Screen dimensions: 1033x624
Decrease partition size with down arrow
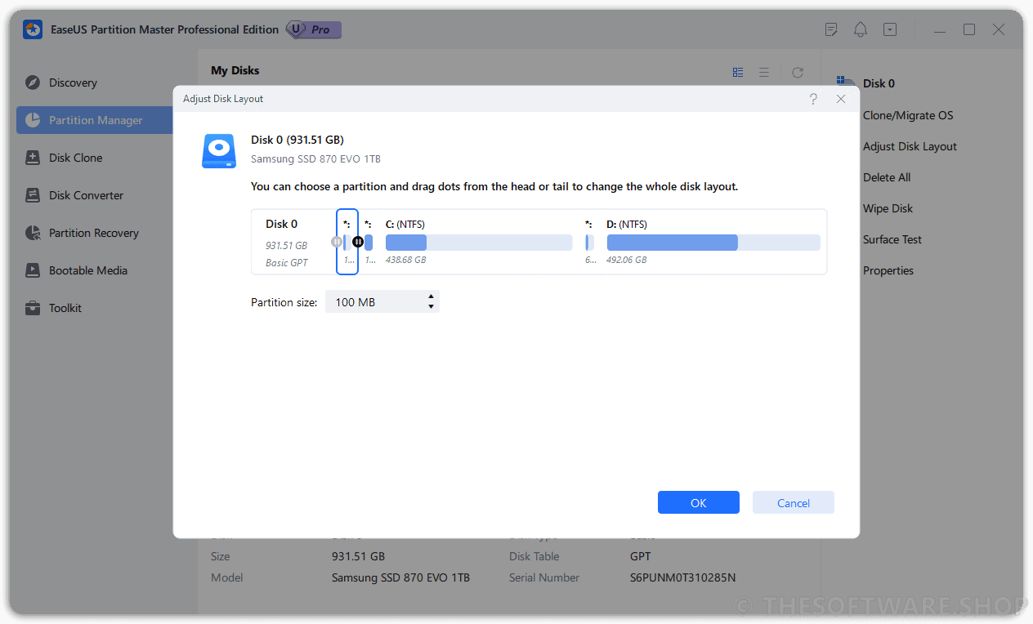431,308
